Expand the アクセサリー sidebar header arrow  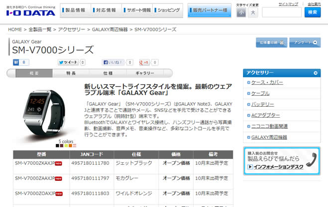click(316, 73)
